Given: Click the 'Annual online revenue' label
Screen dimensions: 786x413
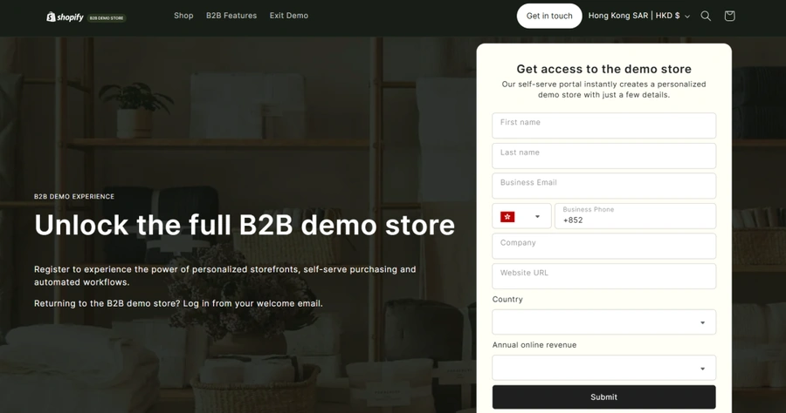Looking at the screenshot, I should (x=534, y=345).
